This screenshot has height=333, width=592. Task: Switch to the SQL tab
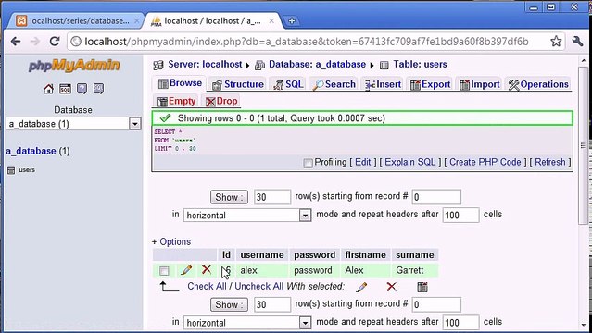pos(288,84)
